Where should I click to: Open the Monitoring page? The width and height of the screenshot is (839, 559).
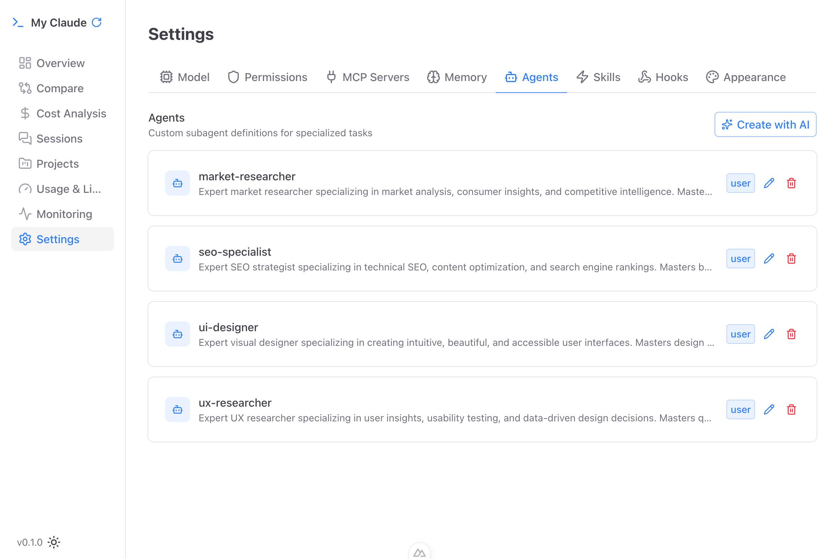pos(63,214)
